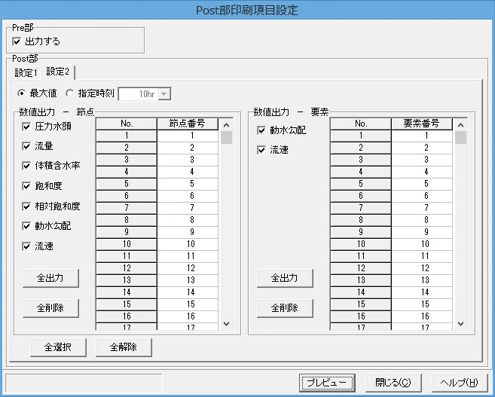Select 節点番号 cell in row 14
This screenshot has height=397, width=495.
click(x=188, y=292)
